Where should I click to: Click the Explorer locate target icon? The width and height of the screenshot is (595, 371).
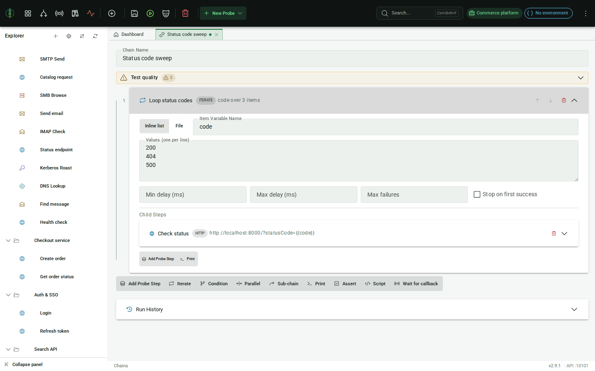(69, 36)
